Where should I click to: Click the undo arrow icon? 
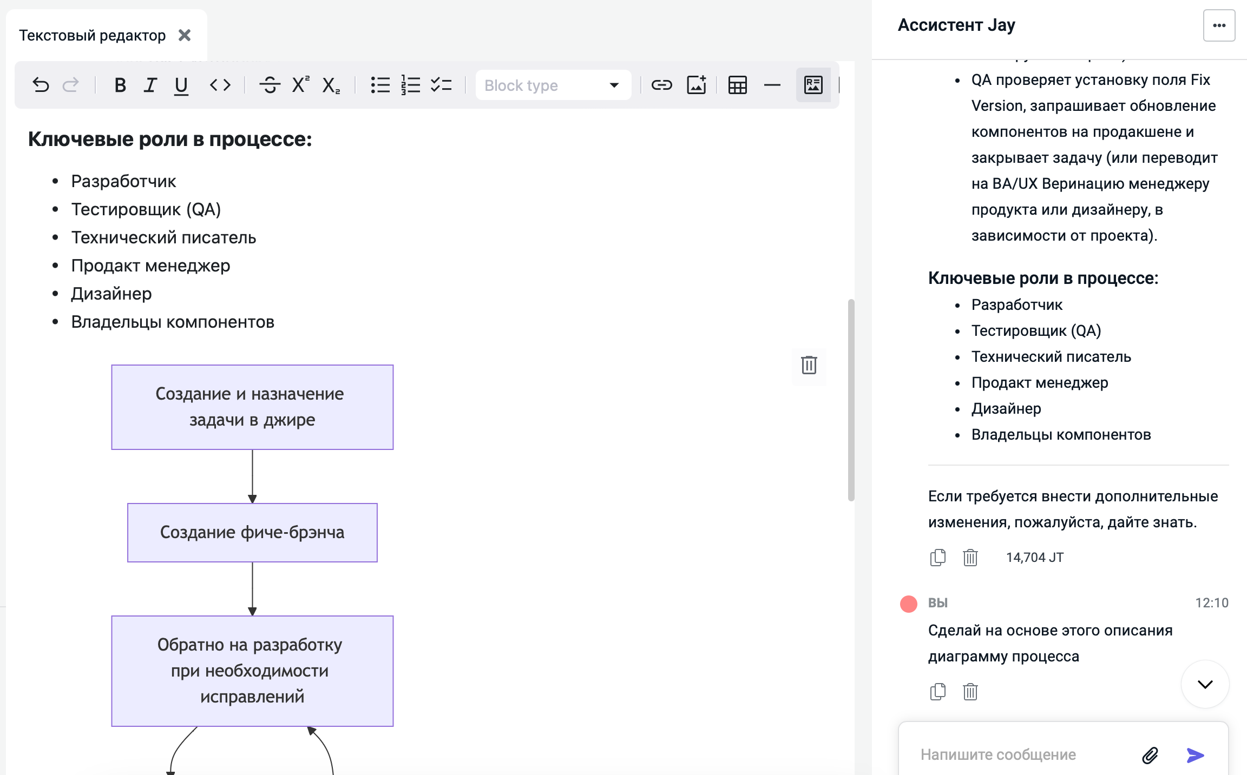click(41, 85)
